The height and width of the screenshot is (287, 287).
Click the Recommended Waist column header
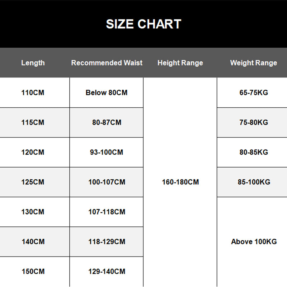point(107,63)
